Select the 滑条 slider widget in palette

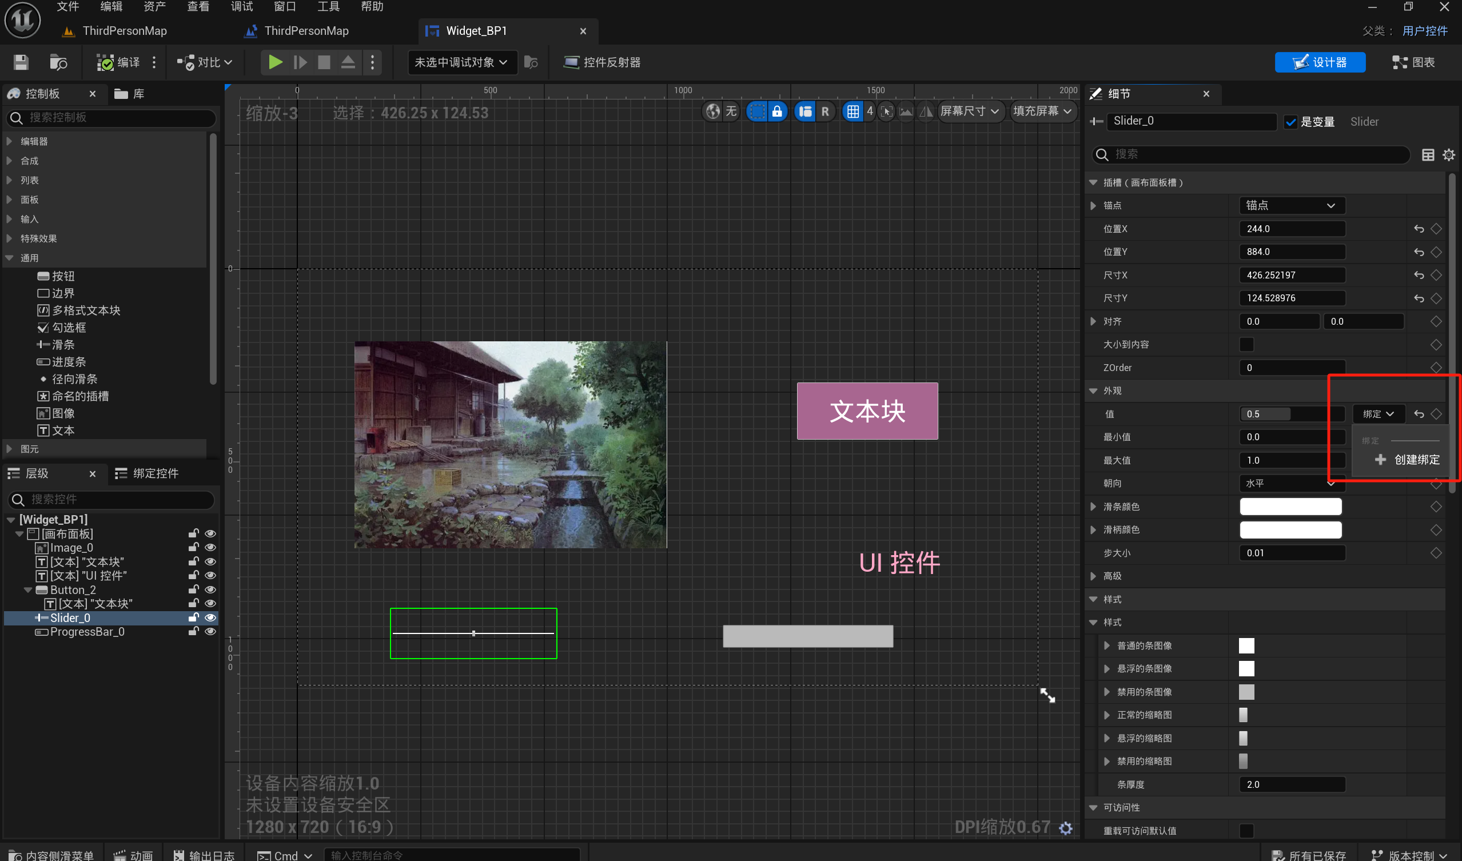coord(56,345)
